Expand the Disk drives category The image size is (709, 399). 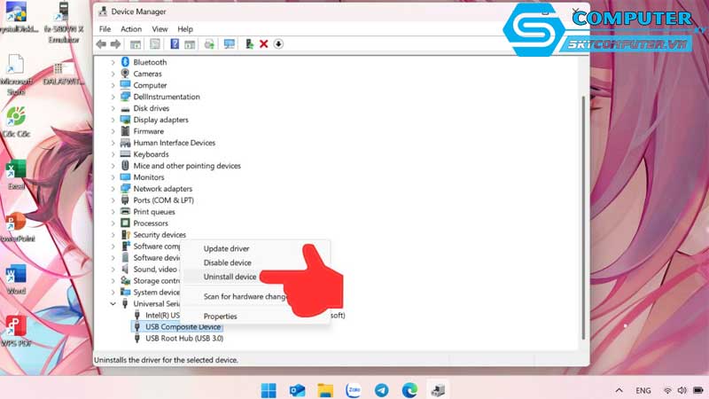113,108
